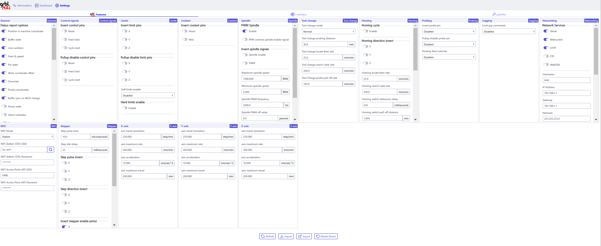The image size is (601, 246).
Task: Click the grblHAL logo in the header
Action: click(5, 5)
